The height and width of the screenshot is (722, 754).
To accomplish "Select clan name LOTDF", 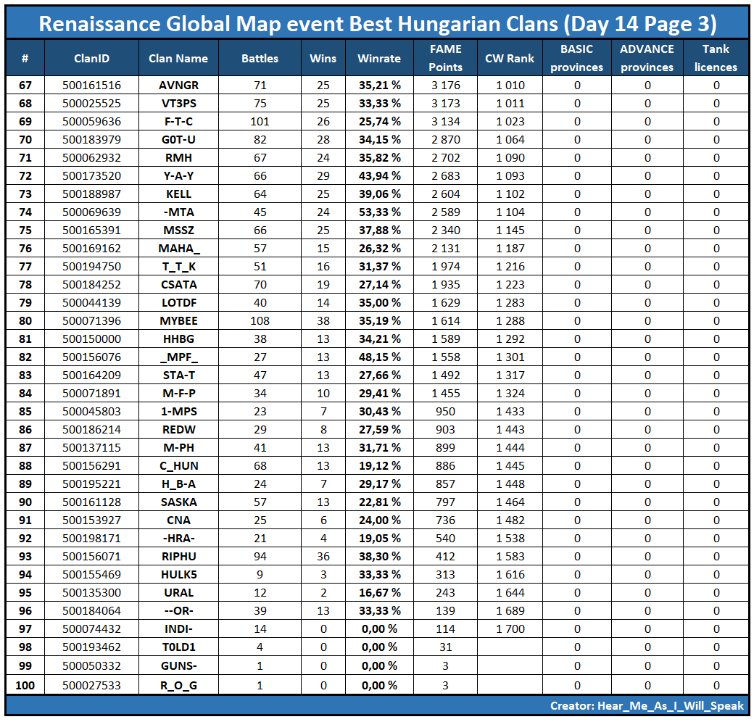I will tap(179, 303).
